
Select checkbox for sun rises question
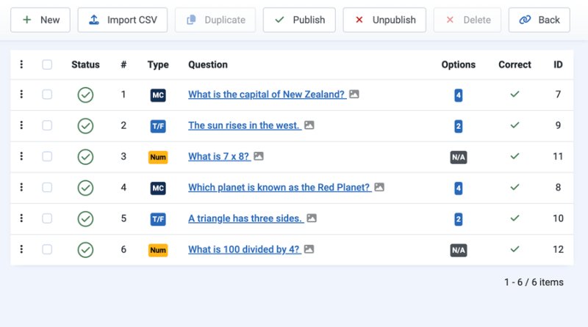[47, 125]
